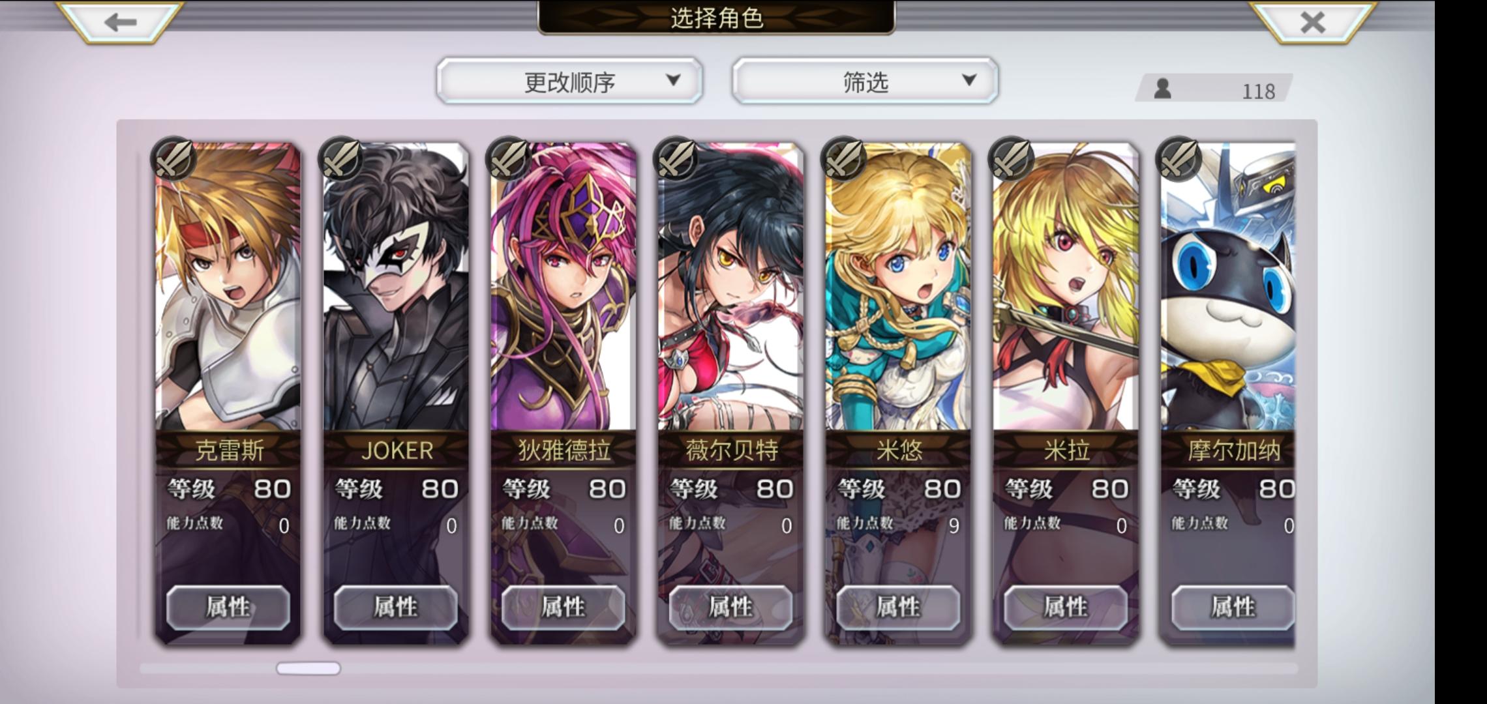Click the character count person icon
1487x704 pixels.
[1162, 89]
